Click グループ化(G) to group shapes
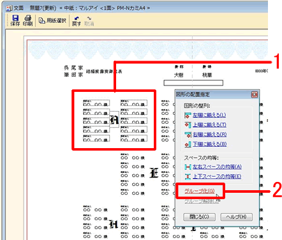This screenshot has width=282, height=240. click(x=200, y=191)
